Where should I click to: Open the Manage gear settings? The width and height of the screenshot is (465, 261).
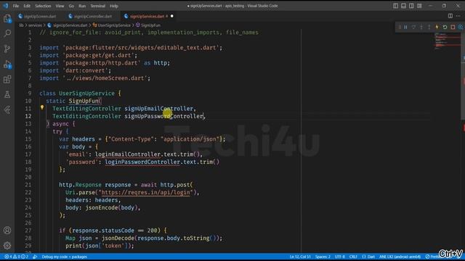tap(7, 245)
